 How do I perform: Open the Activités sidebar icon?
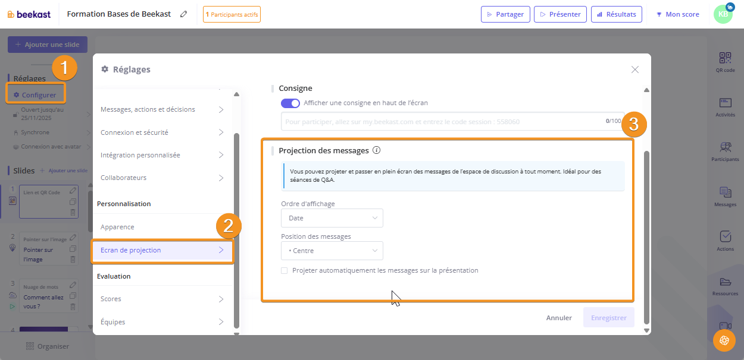click(725, 103)
